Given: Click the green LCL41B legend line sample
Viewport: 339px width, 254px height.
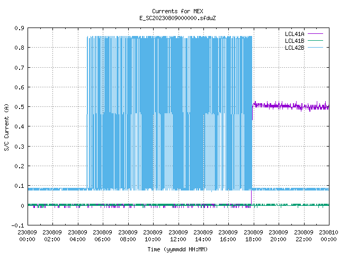Looking at the screenshot, I should pyautogui.click(x=315, y=40).
